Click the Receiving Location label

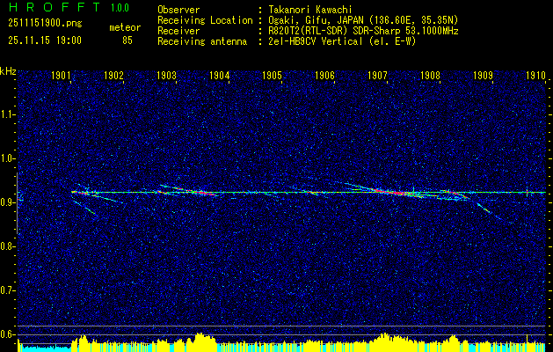pos(205,20)
